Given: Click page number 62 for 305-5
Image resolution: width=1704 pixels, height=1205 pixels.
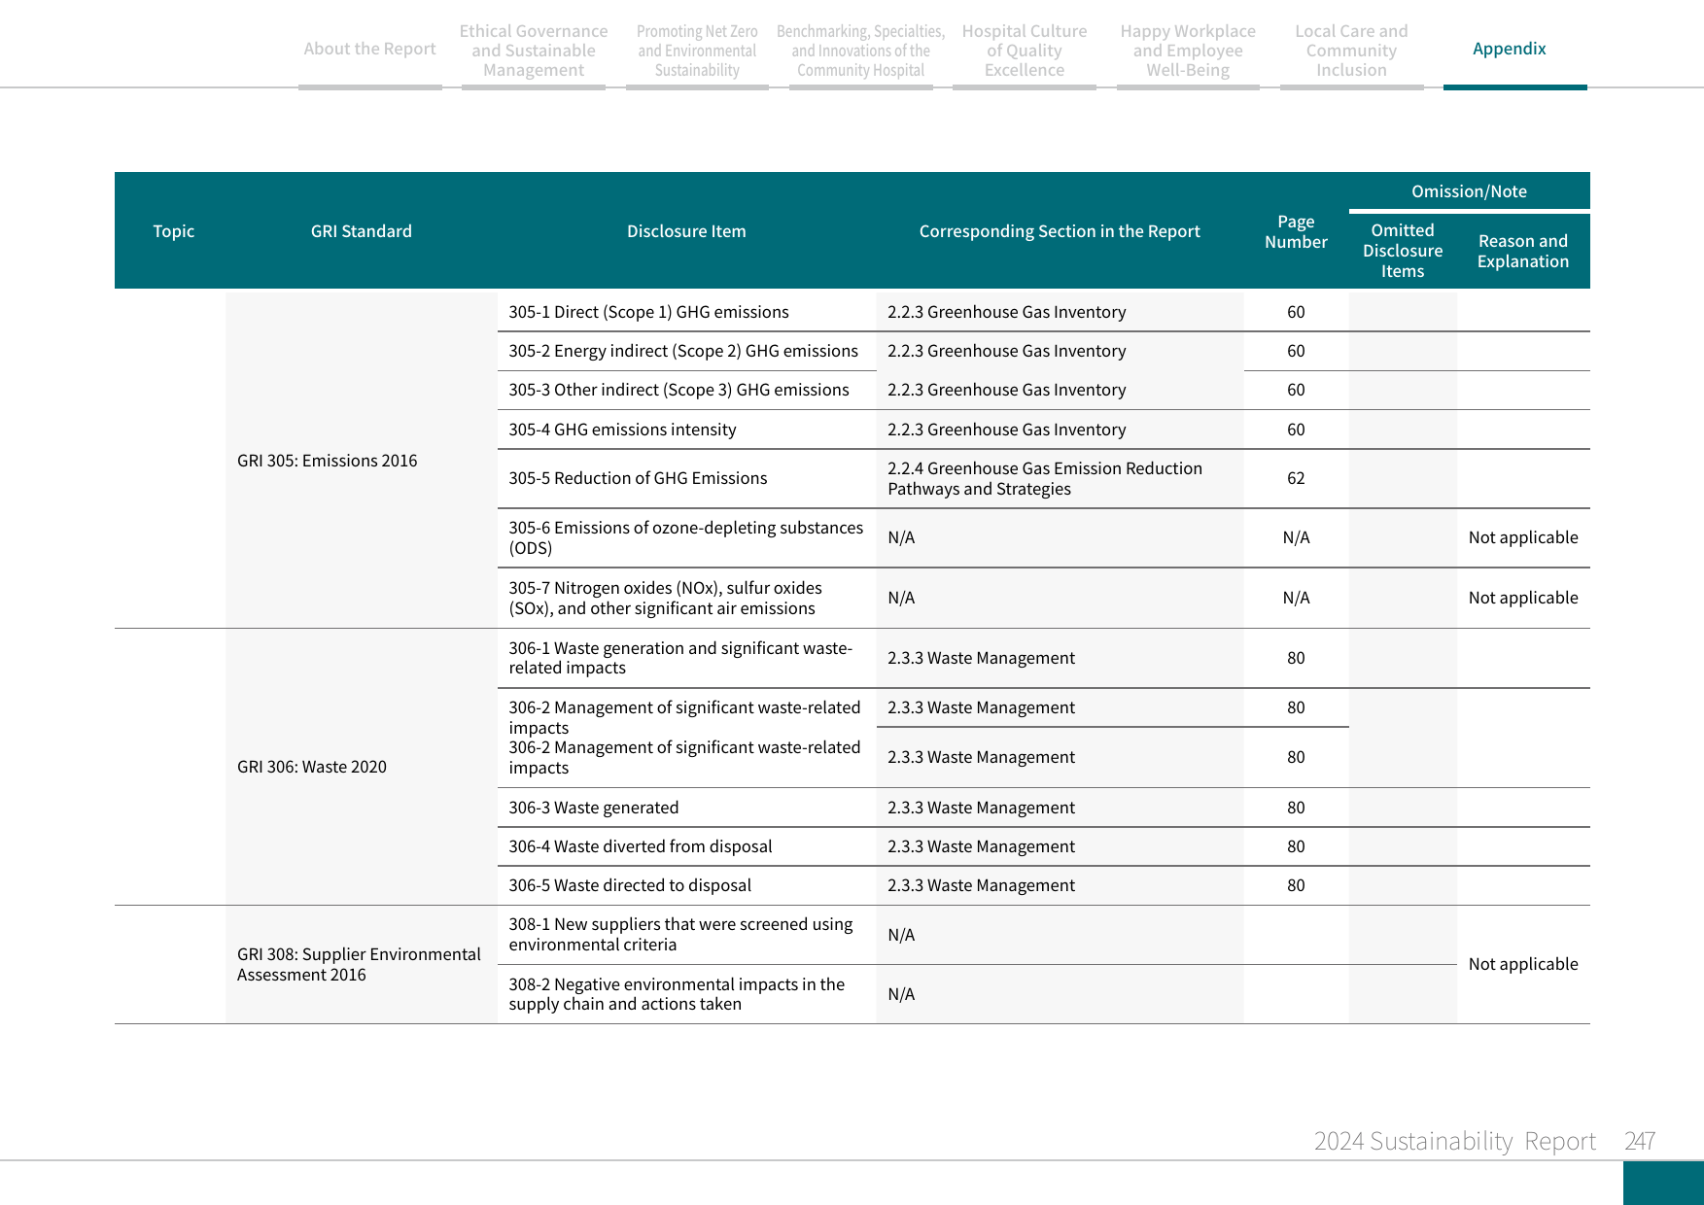Looking at the screenshot, I should [x=1296, y=478].
